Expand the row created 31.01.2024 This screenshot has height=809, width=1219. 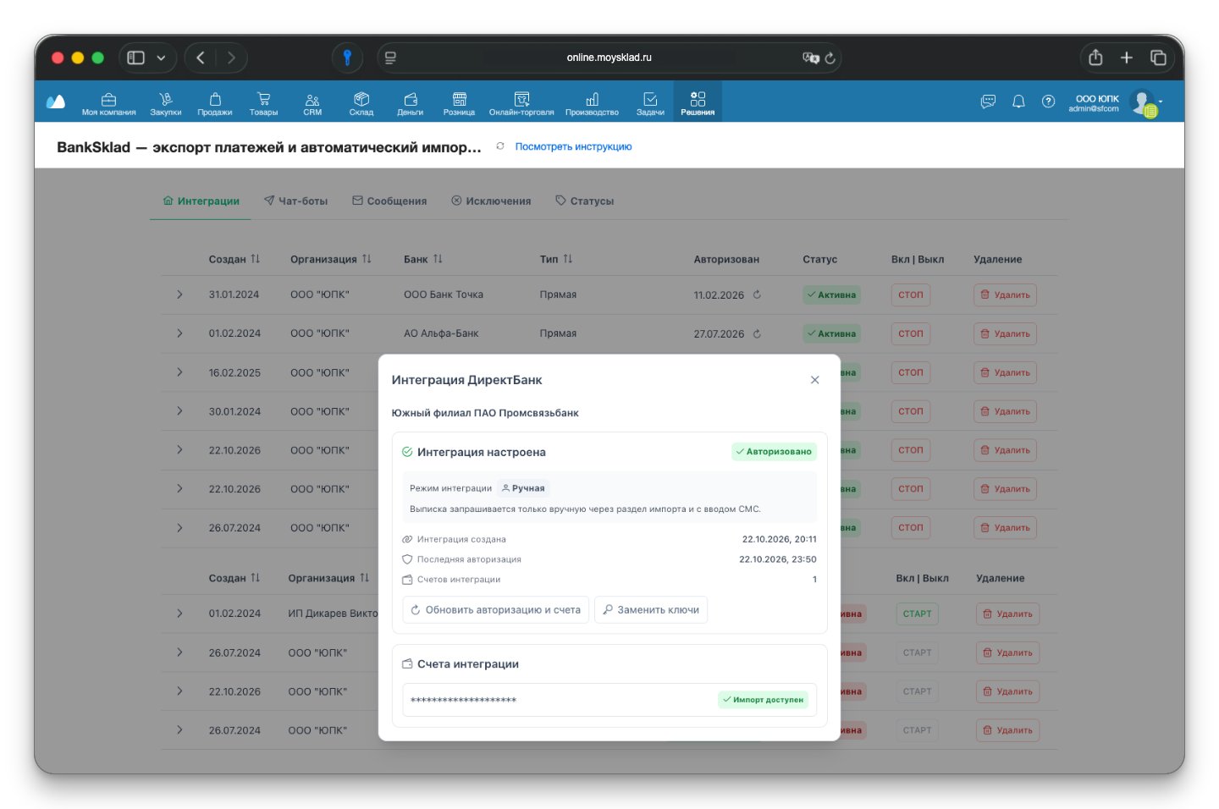click(x=179, y=294)
